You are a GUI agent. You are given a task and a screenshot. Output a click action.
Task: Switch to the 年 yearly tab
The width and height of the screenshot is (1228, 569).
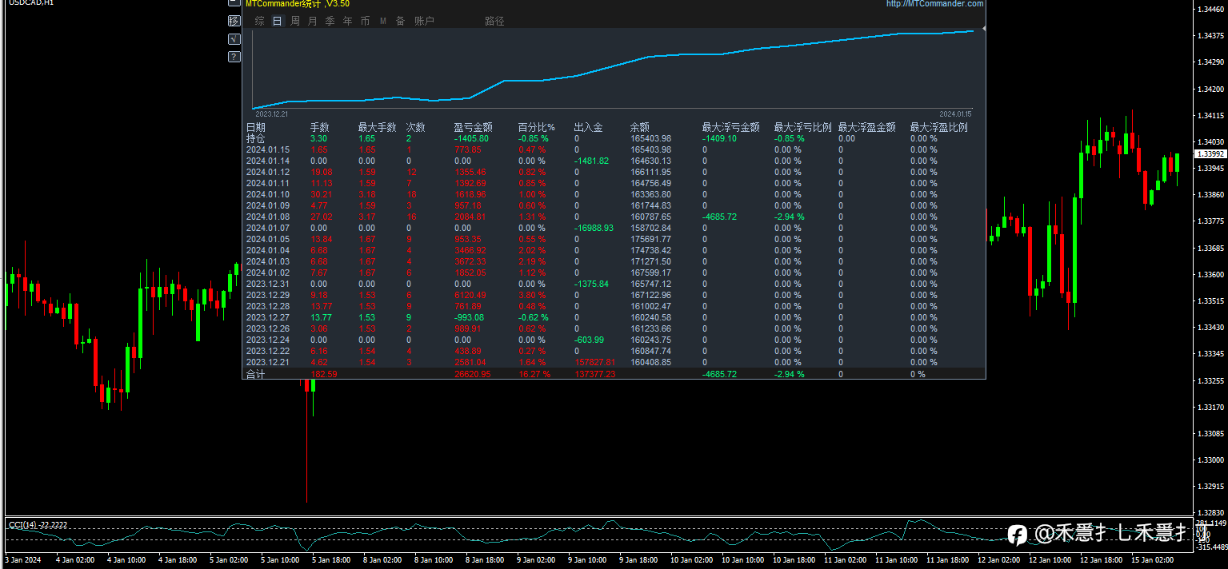347,21
